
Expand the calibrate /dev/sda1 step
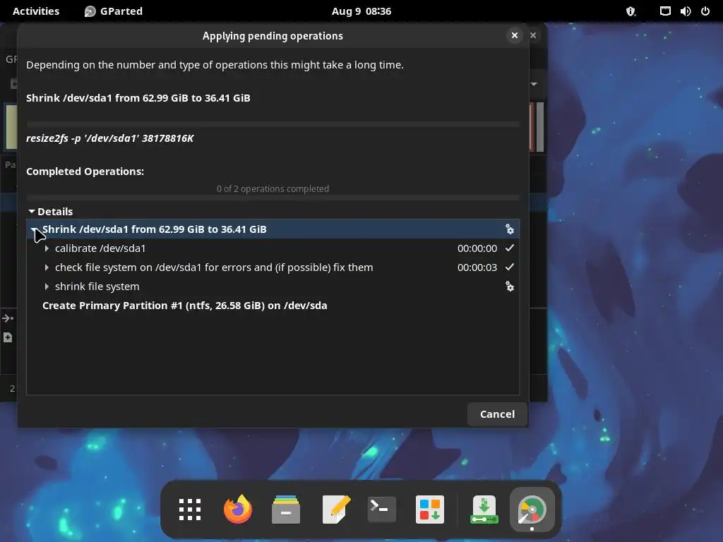[x=47, y=248]
